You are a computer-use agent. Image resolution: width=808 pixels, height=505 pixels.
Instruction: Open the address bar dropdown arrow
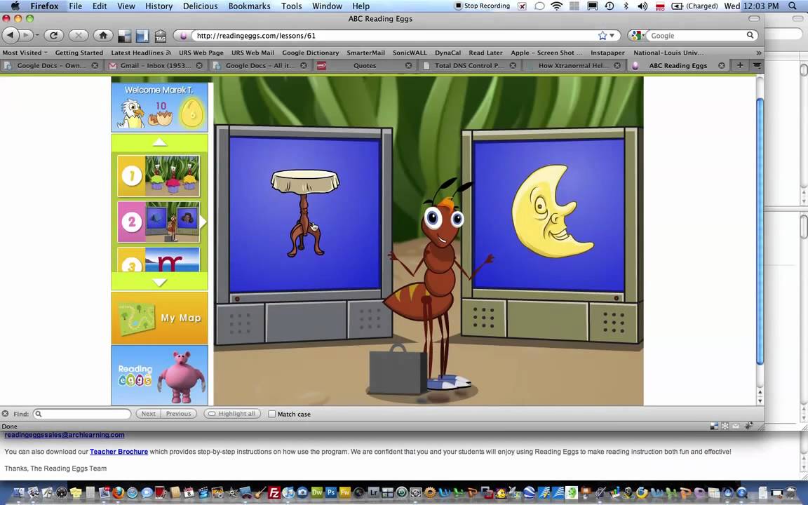tap(612, 36)
